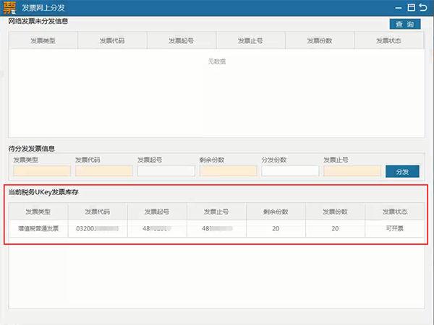Select the 剩余份数 input field
Screen dimensions: 434x325
[x=228, y=171]
